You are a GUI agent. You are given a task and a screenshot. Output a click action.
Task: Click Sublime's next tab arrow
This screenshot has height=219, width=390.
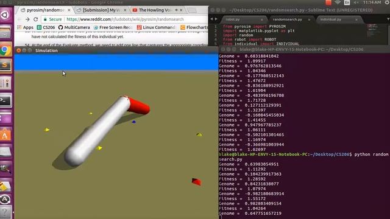pos(216,19)
